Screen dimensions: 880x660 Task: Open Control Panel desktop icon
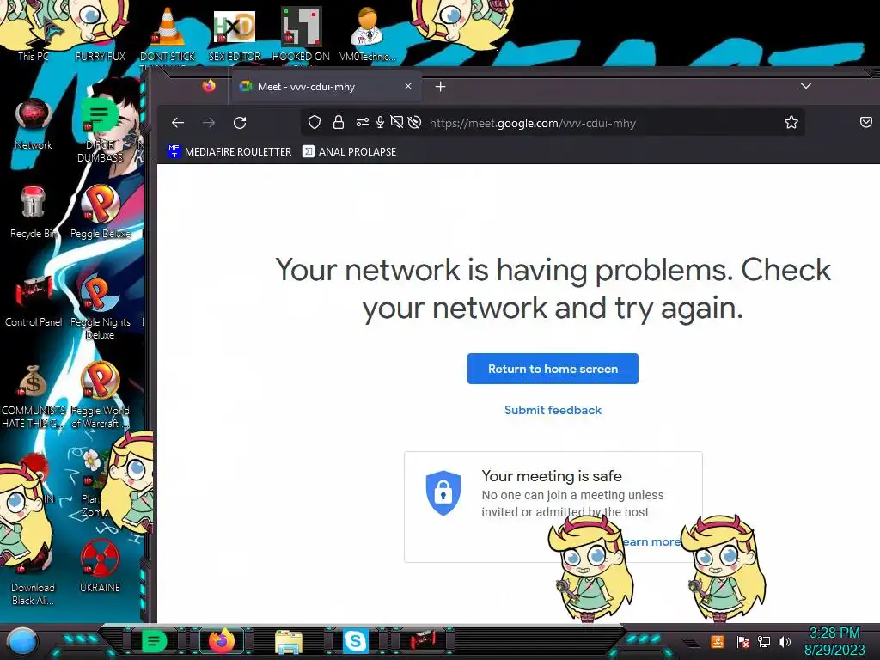tap(34, 300)
